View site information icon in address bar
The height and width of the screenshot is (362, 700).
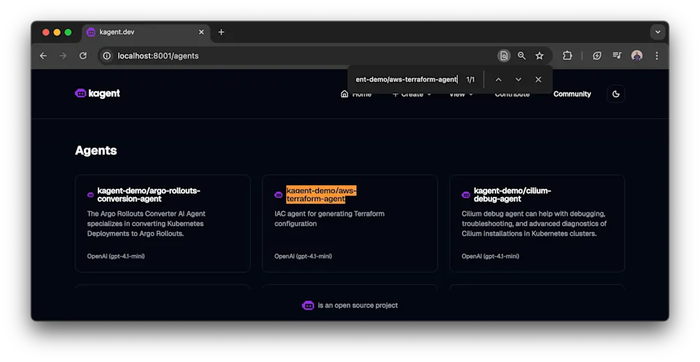click(x=107, y=56)
